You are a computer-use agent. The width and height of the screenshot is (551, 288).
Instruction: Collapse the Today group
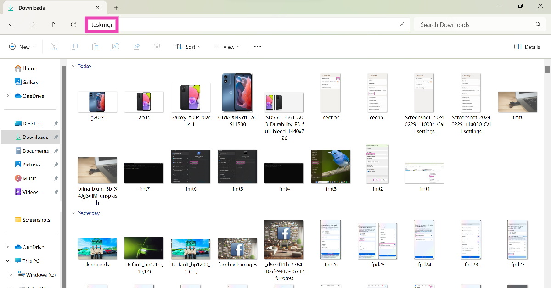tap(73, 66)
